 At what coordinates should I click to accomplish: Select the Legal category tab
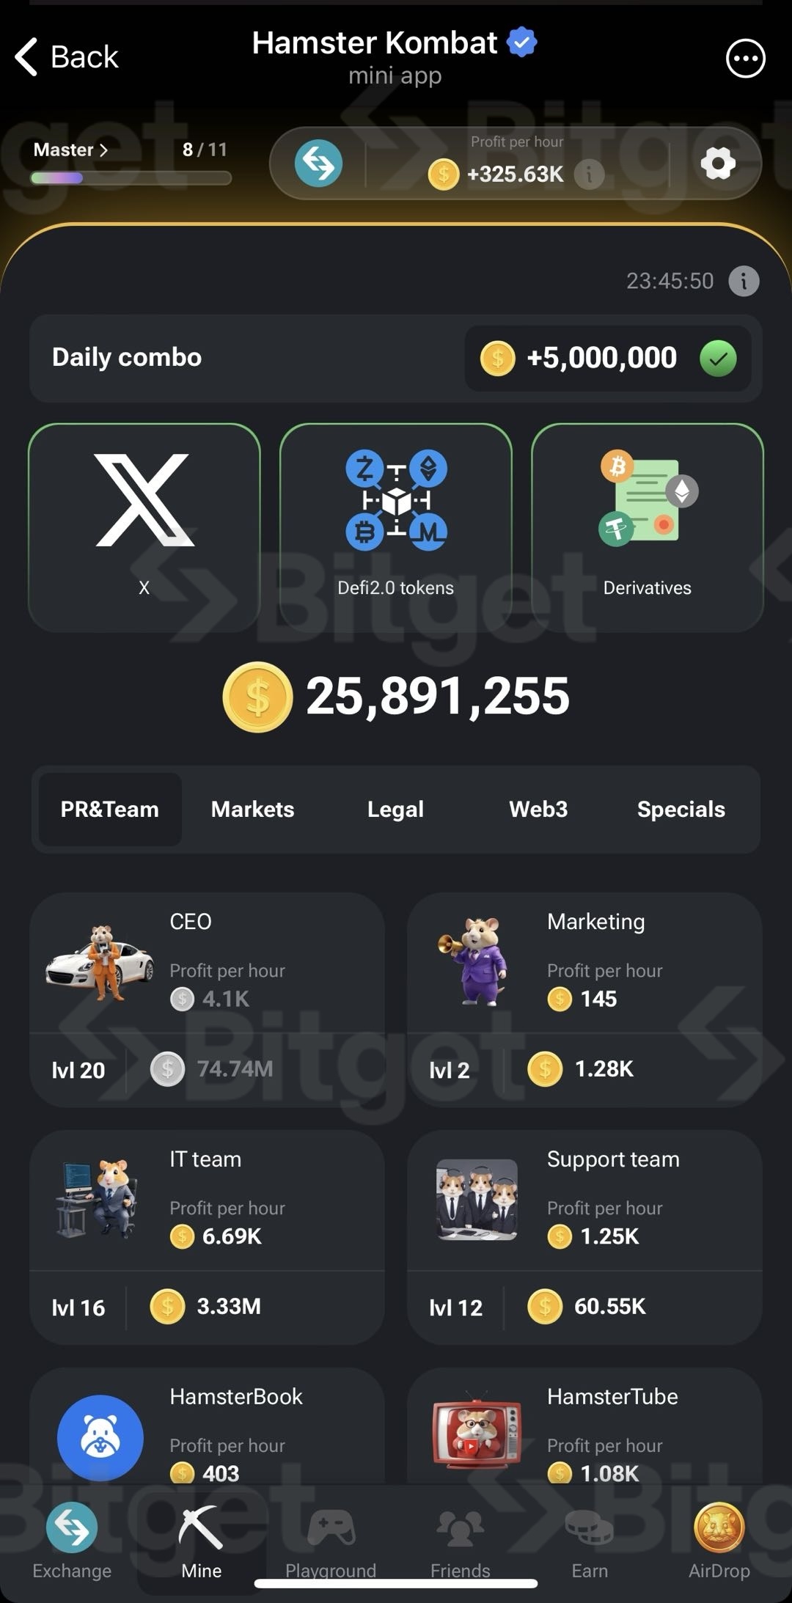click(395, 809)
